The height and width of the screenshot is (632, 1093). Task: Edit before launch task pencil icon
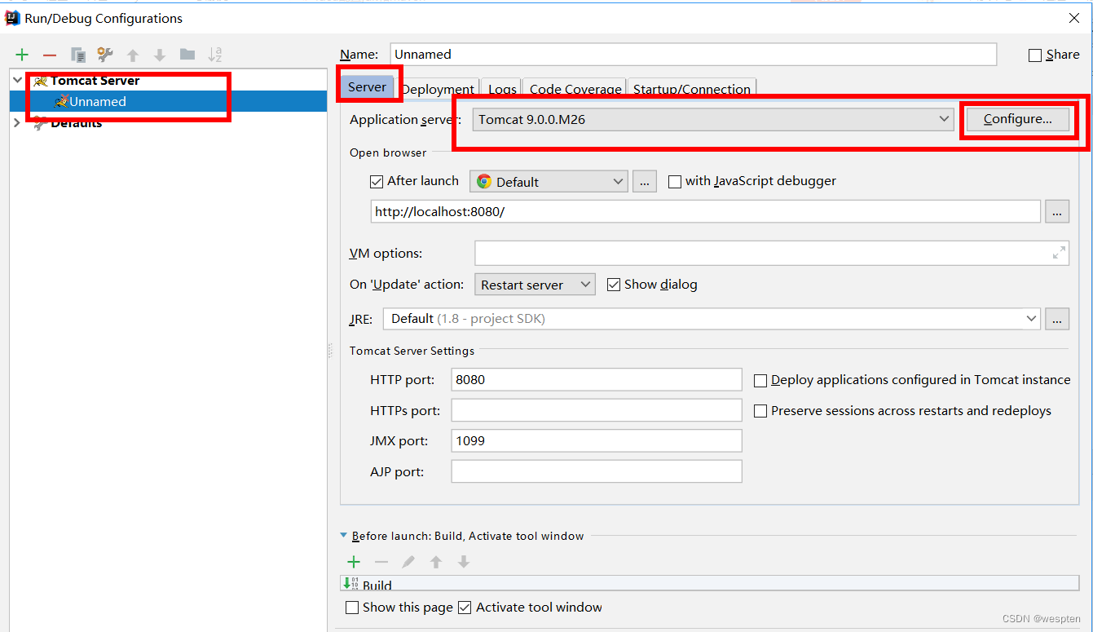pyautogui.click(x=408, y=562)
